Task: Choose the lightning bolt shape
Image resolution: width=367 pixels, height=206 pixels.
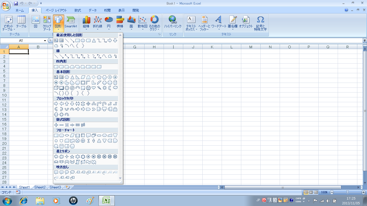Action: pos(99,88)
